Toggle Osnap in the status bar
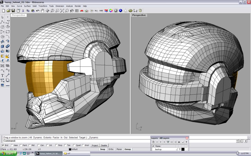The height and width of the screenshot is (156, 251). click(x=128, y=149)
